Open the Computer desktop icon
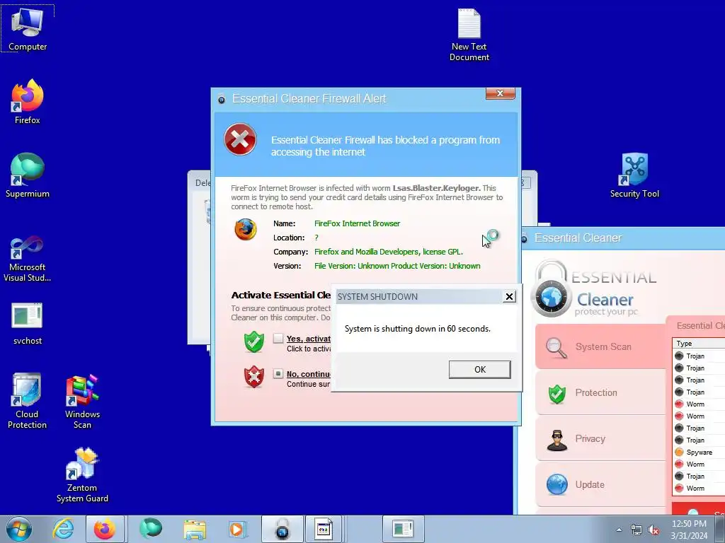This screenshot has height=543, width=725. [x=28, y=28]
